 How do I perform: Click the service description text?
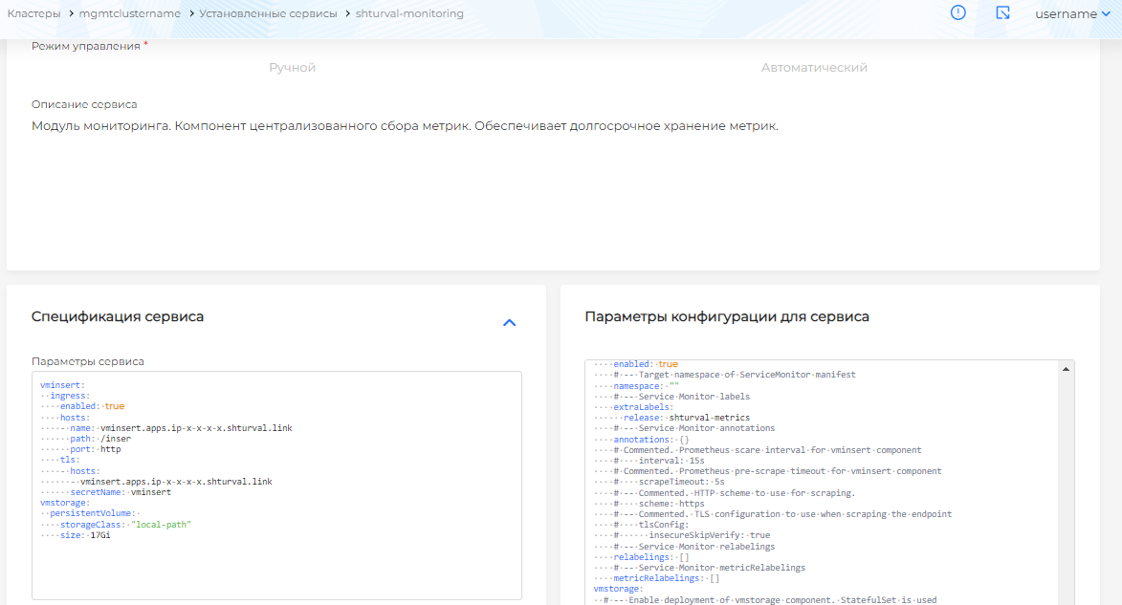pyautogui.click(x=405, y=126)
